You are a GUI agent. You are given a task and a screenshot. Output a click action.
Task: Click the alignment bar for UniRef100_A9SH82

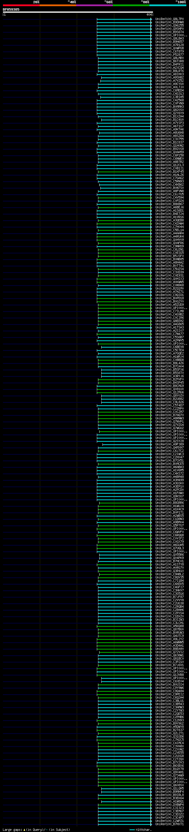click(127, 78)
